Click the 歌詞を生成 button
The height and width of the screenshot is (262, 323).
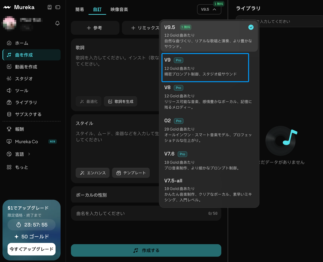121,101
